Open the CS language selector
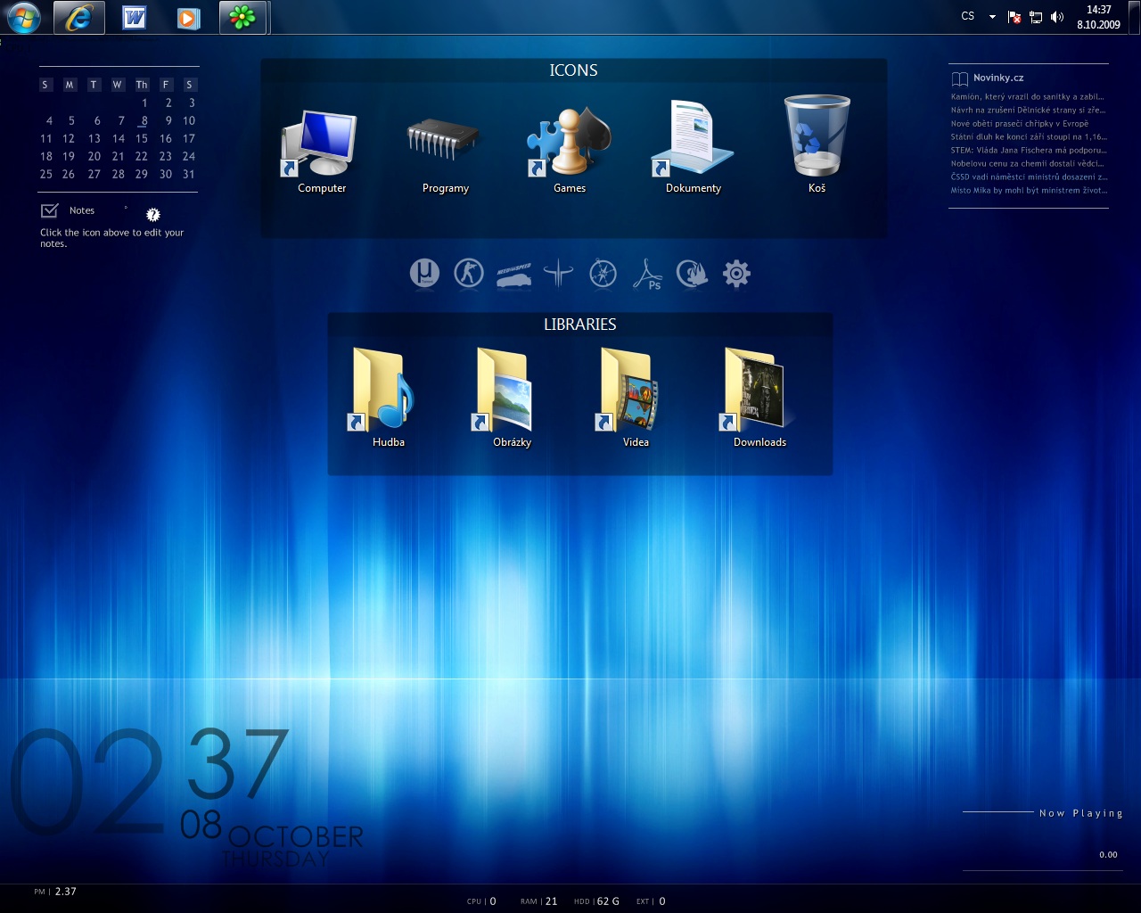This screenshot has height=913, width=1141. (x=968, y=16)
